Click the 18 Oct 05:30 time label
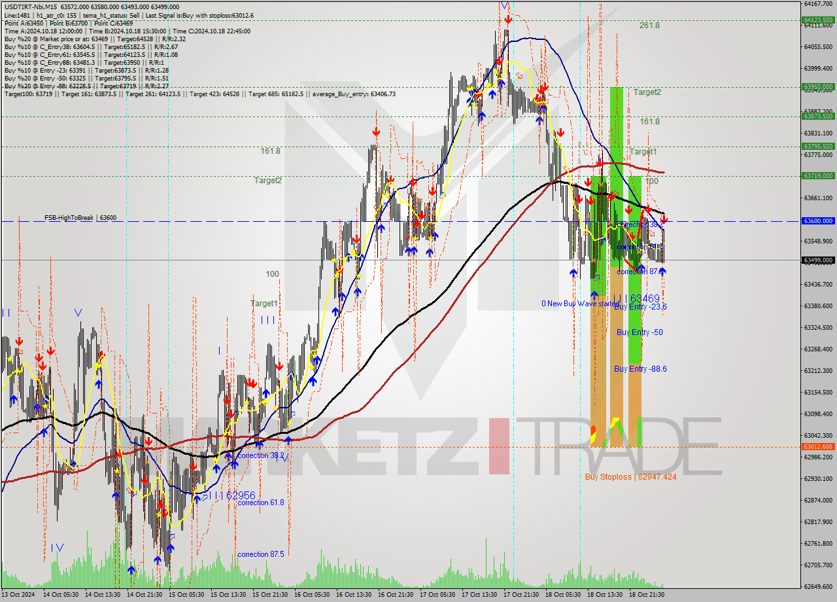Image resolution: width=837 pixels, height=602 pixels. point(563,595)
